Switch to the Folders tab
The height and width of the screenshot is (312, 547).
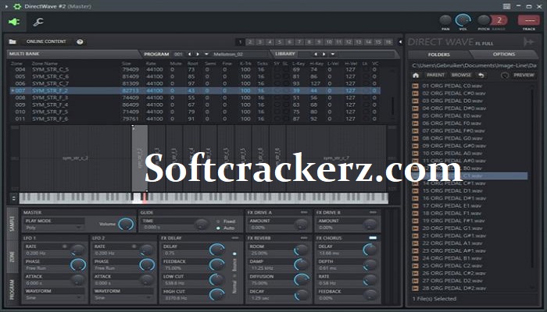[438, 55]
